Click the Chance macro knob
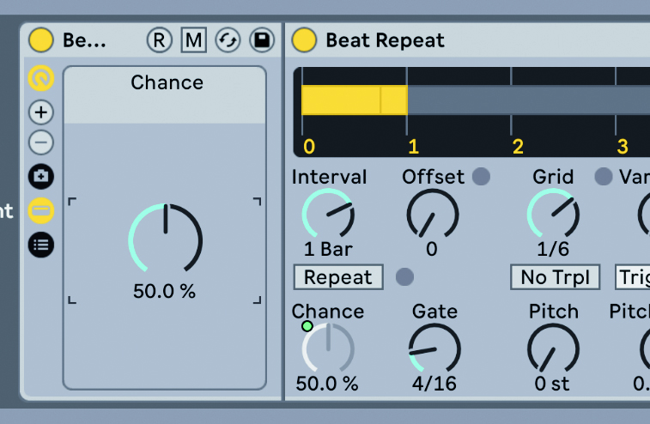This screenshot has height=424, width=650. pos(165,239)
